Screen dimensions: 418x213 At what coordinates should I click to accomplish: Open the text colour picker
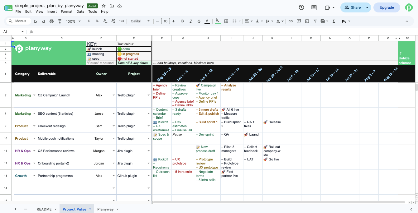pyautogui.click(x=207, y=21)
